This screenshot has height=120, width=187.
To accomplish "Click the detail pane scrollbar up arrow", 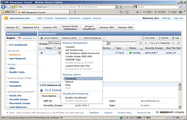I will pos(179,84).
